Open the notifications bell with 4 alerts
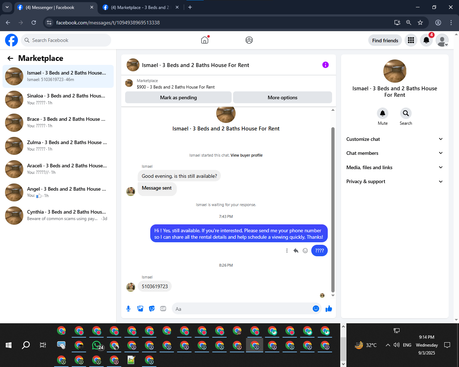459x367 pixels. [x=426, y=40]
